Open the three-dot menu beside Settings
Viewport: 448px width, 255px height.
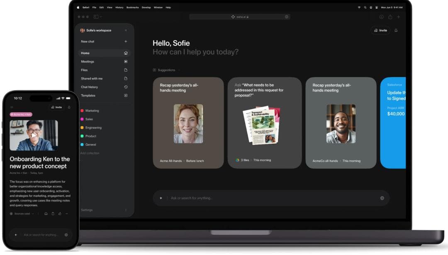(126, 210)
